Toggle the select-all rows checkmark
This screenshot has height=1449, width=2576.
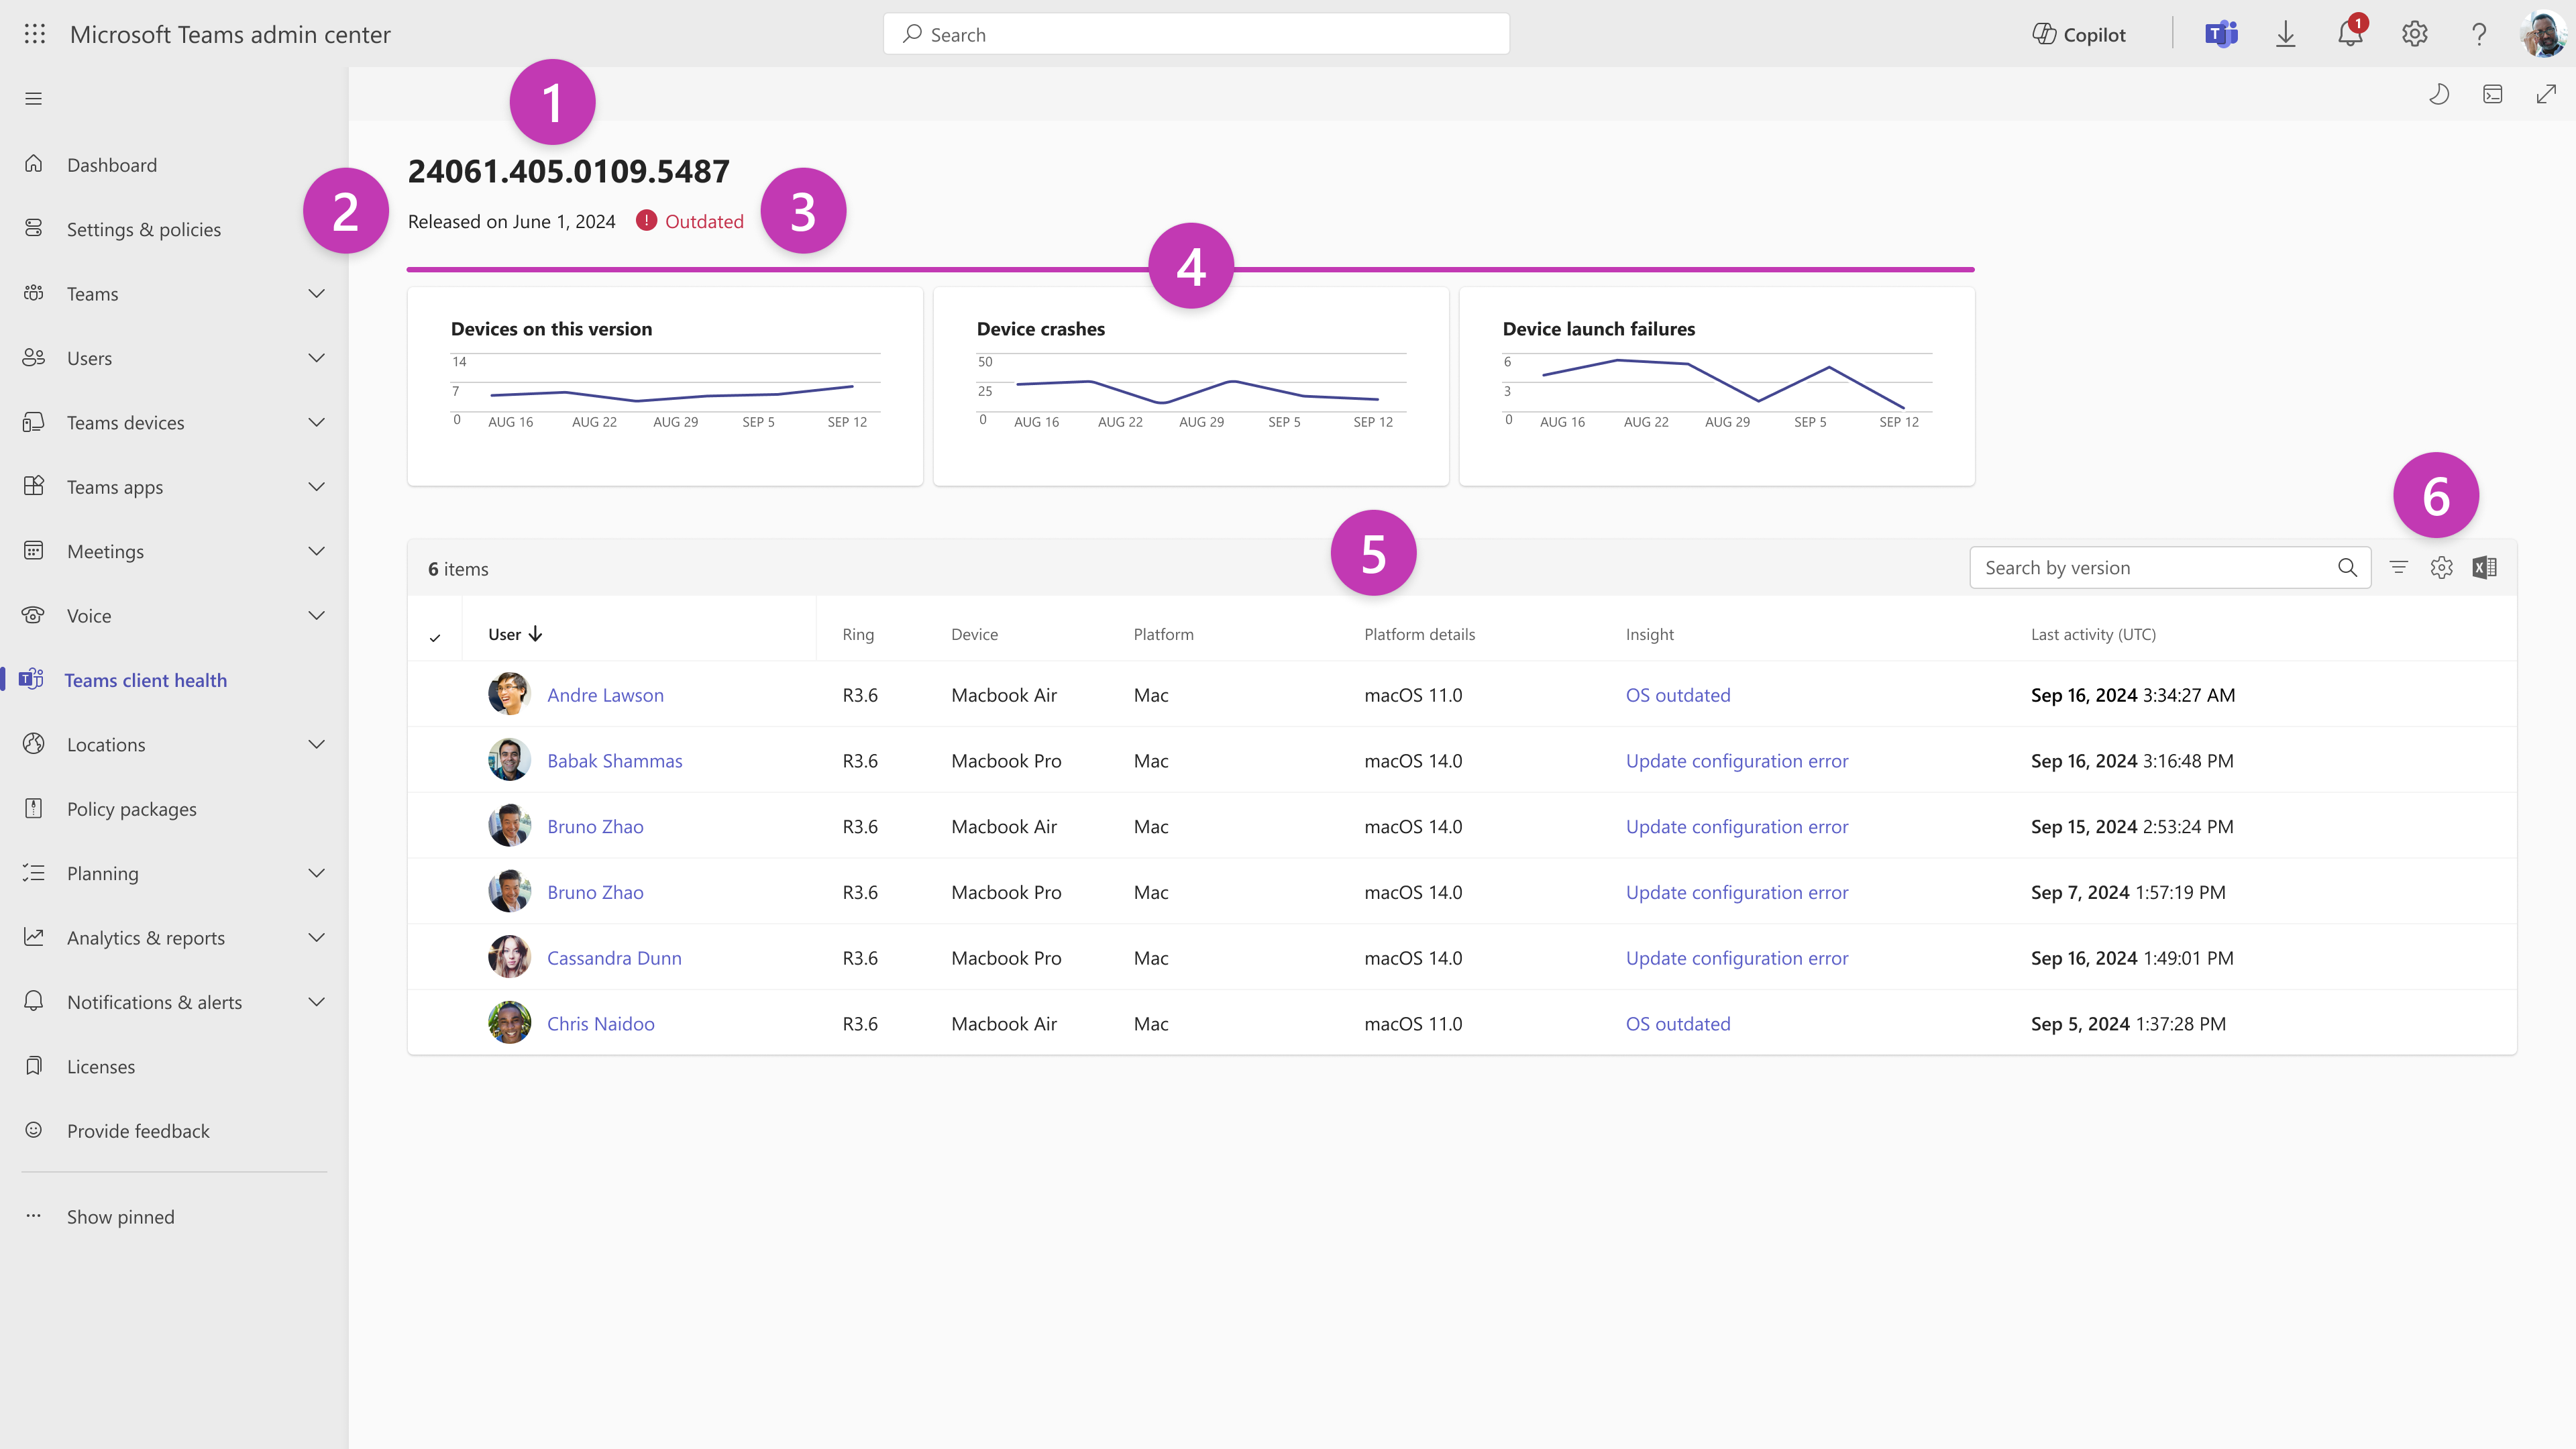pyautogui.click(x=435, y=637)
